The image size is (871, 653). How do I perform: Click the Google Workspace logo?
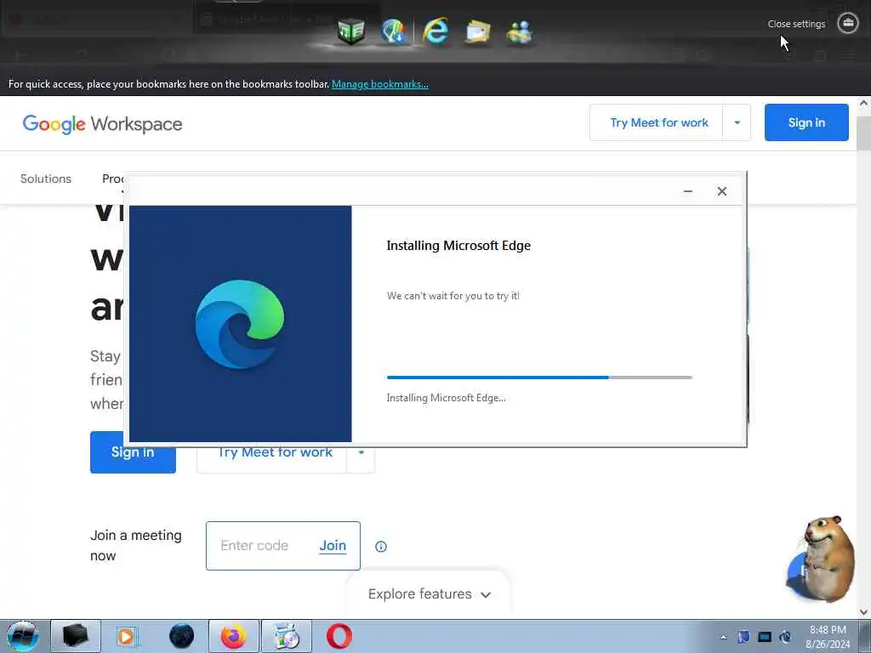point(102,124)
